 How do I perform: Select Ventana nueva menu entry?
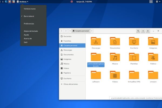29,9
